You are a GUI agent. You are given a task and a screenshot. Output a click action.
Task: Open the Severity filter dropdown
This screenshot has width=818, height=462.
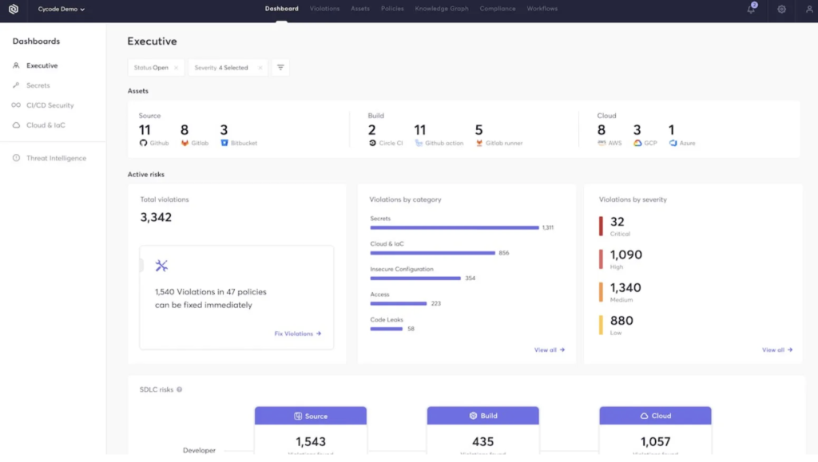point(223,68)
